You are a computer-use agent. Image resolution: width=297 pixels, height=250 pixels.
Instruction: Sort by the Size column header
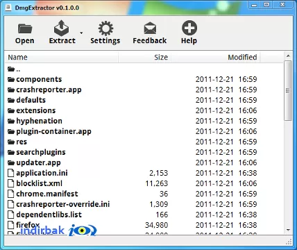pos(145,57)
